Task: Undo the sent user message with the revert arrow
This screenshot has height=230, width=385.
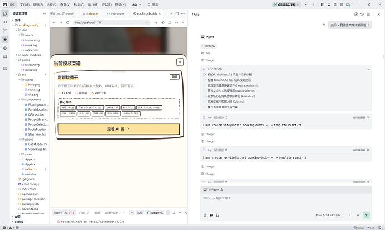Action: click(324, 25)
